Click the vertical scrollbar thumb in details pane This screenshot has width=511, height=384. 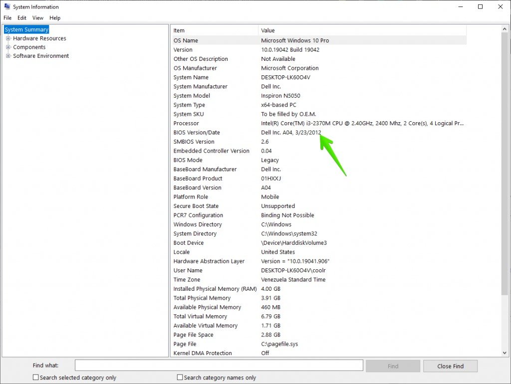point(505,164)
